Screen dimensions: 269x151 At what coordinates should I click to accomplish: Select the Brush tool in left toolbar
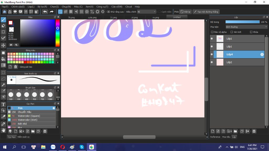(x=3, y=20)
